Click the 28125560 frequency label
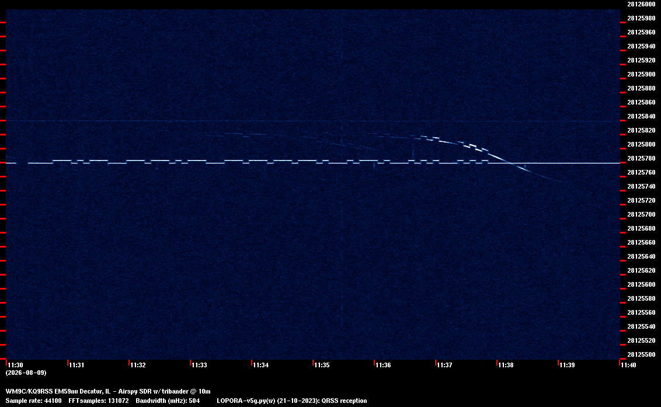Screen dimensions: 661x407 tap(641, 312)
